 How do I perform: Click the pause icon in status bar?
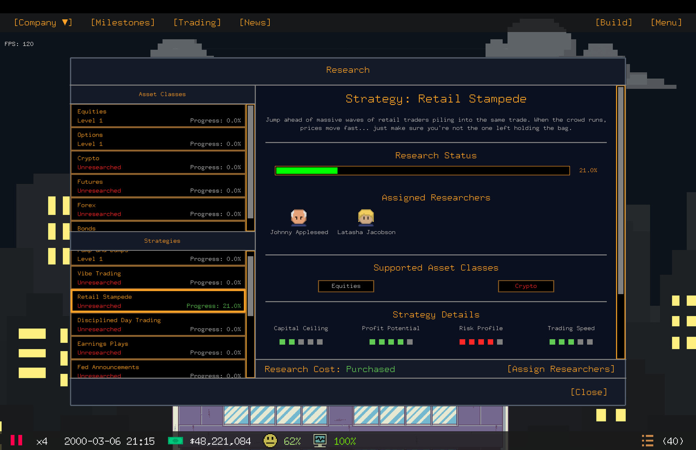17,440
